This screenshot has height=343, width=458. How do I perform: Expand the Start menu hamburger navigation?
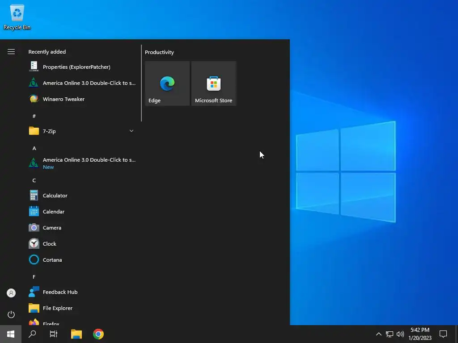point(11,52)
